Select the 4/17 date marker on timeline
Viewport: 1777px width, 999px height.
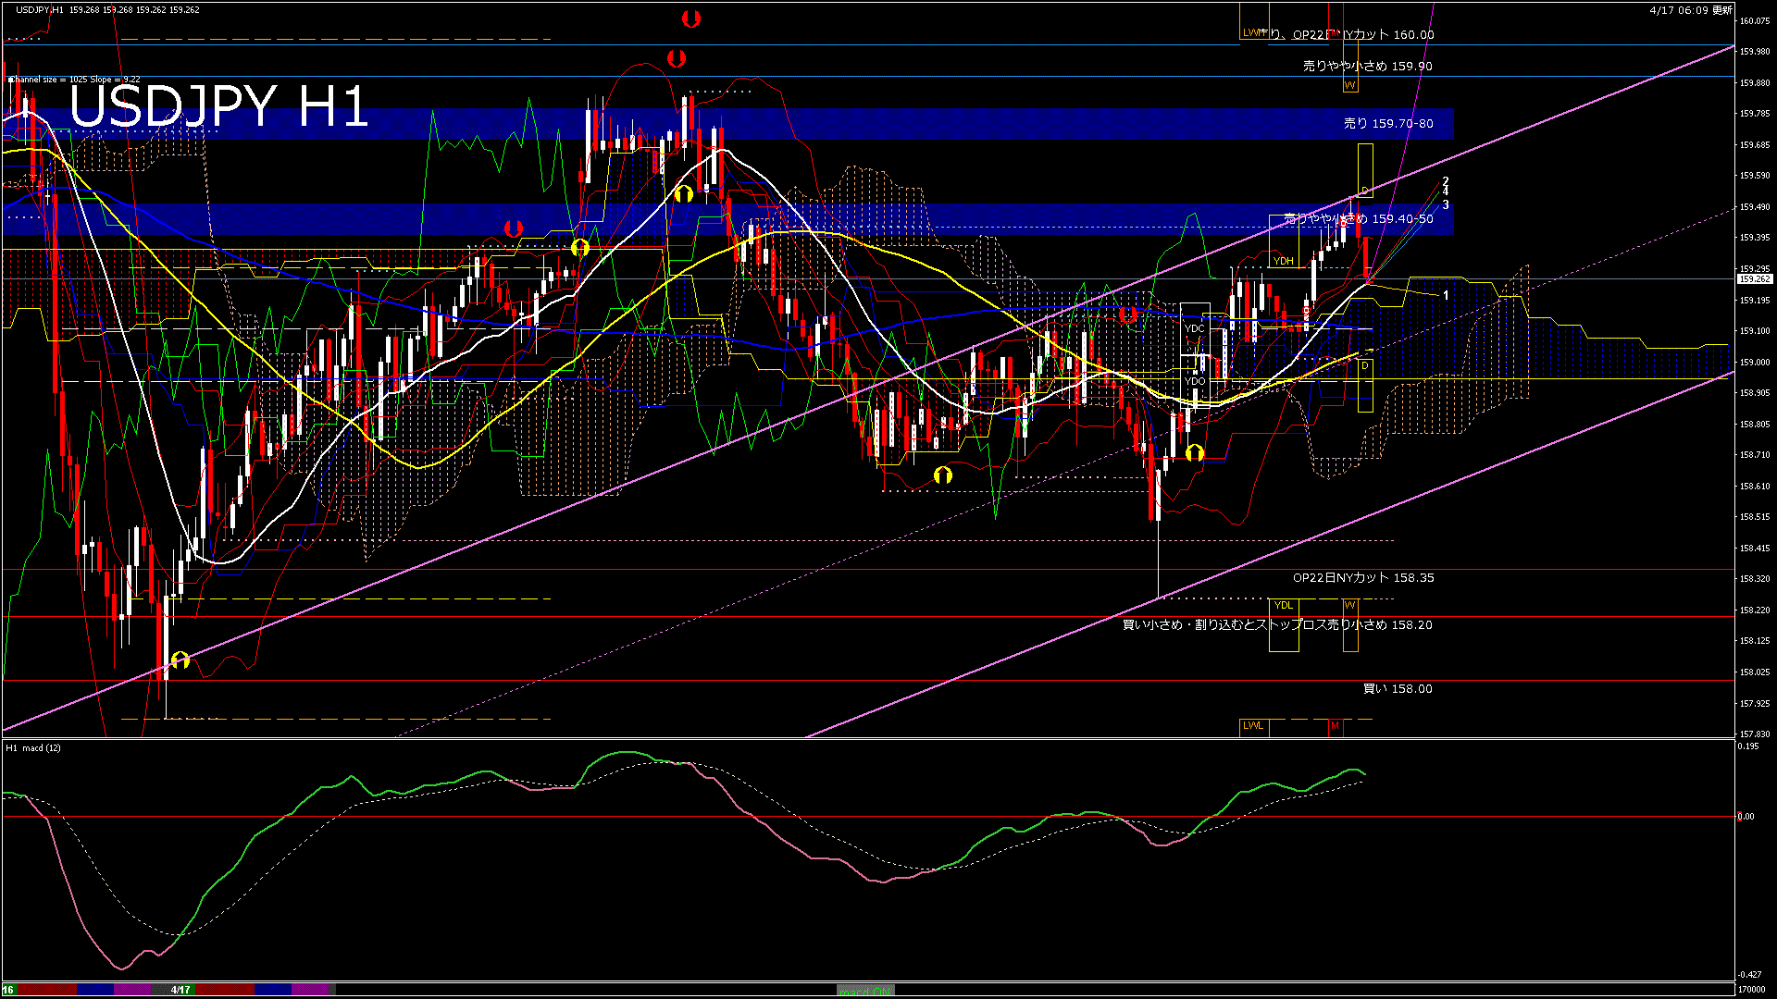(180, 990)
